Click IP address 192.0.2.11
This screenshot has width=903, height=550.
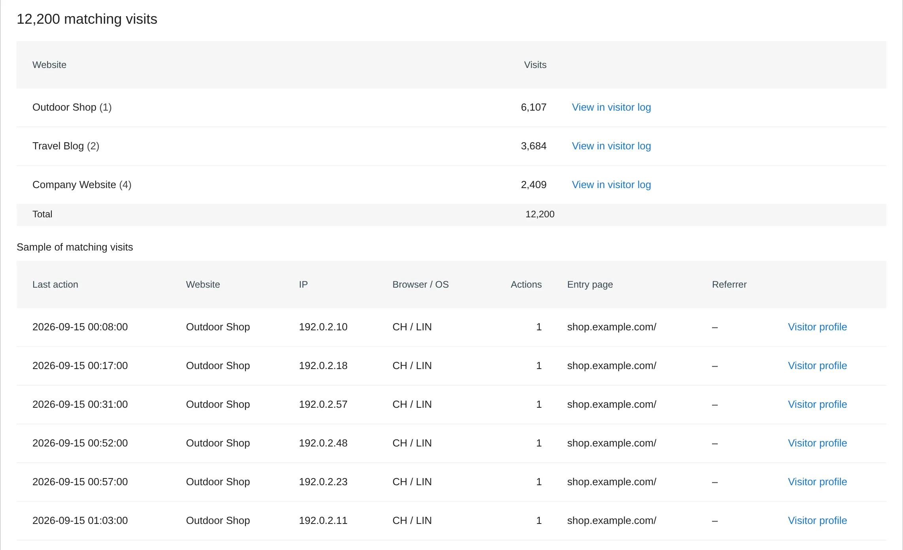[x=323, y=520]
